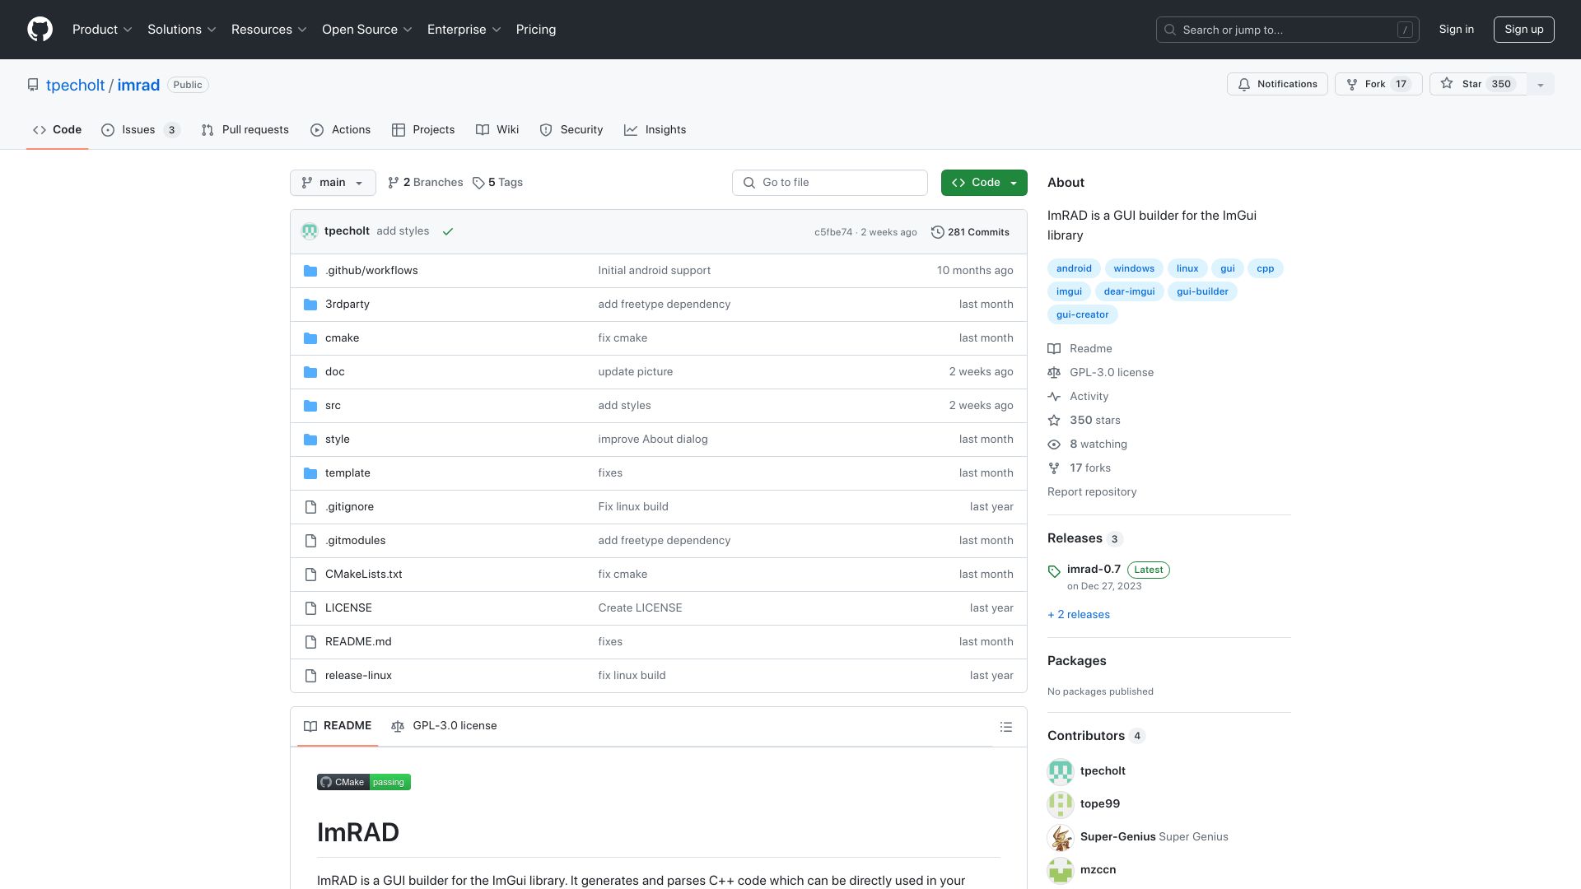
Task: Expand the green Code dropdown button
Action: pyautogui.click(x=984, y=183)
